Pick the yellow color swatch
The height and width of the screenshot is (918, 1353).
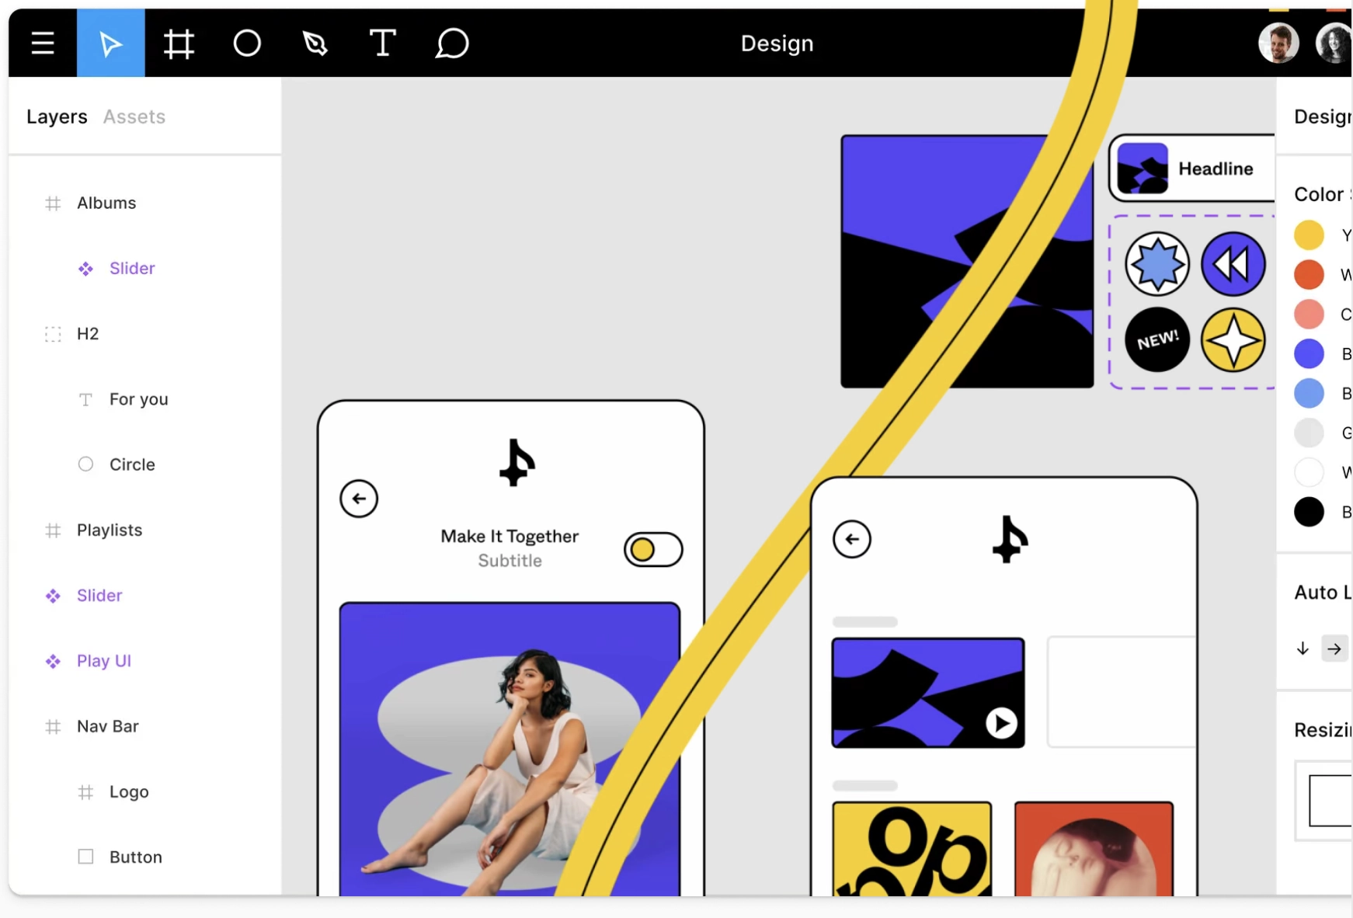tap(1309, 235)
